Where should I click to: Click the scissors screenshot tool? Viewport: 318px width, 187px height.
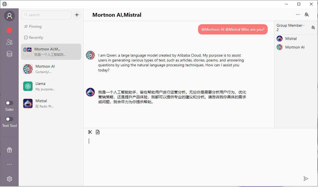90,132
